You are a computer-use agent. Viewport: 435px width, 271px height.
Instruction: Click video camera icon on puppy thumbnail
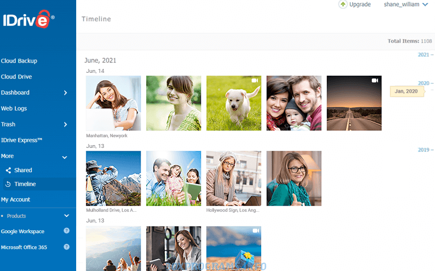click(254, 81)
